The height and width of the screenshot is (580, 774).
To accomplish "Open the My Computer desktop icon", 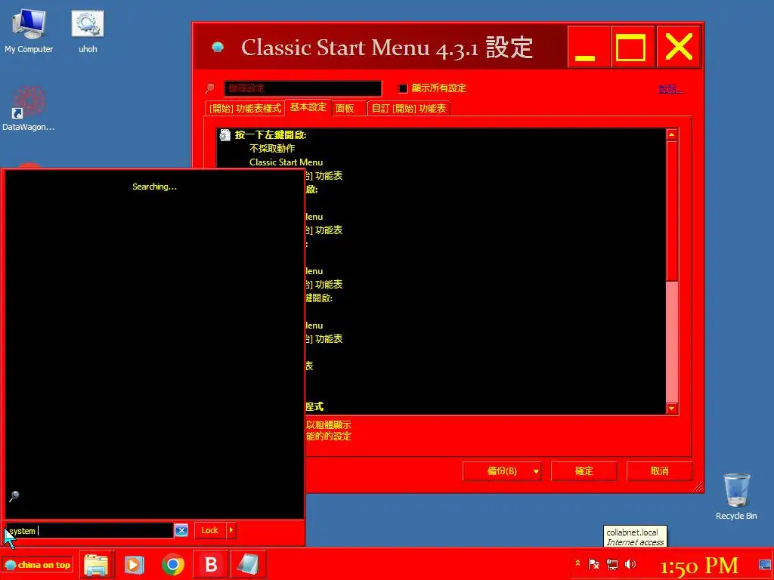I will coord(29,31).
